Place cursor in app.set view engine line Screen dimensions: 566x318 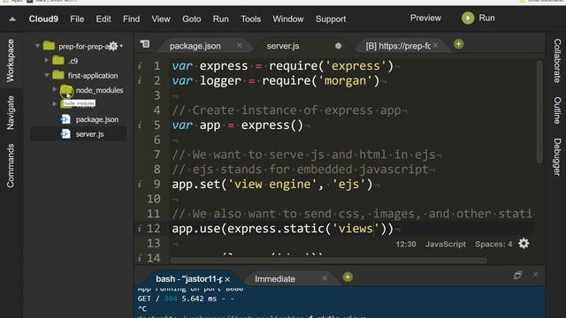coord(272,185)
